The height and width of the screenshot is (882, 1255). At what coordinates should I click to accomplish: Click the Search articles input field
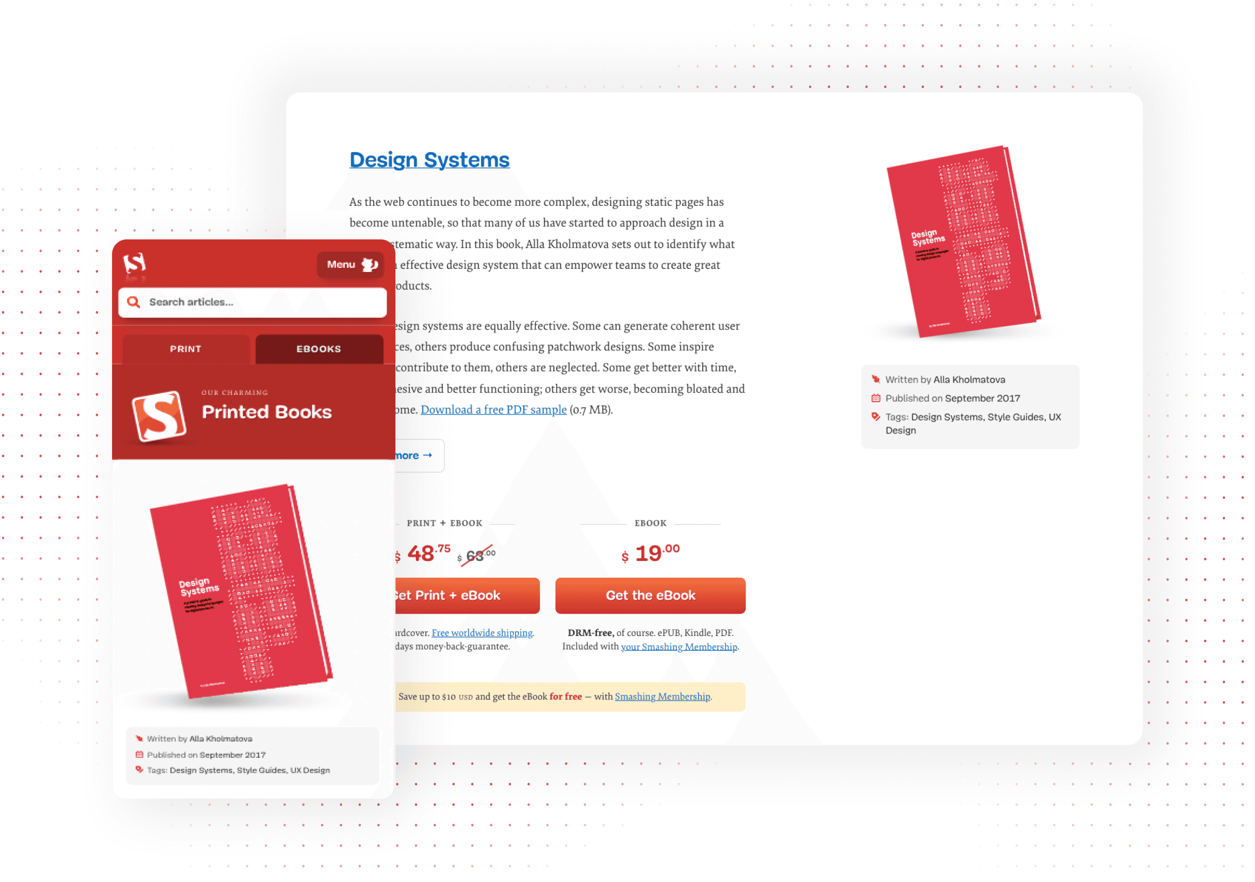[253, 303]
